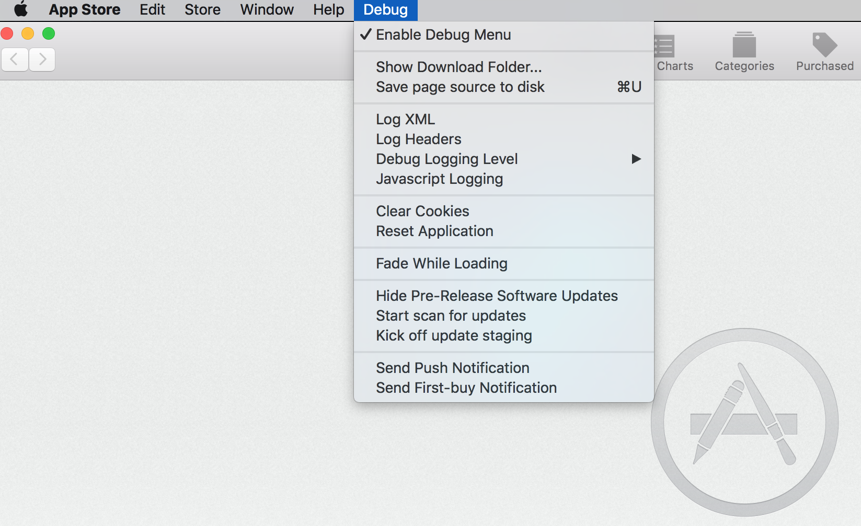Open the Help menu
Image resolution: width=861 pixels, height=526 pixels.
pyautogui.click(x=328, y=9)
